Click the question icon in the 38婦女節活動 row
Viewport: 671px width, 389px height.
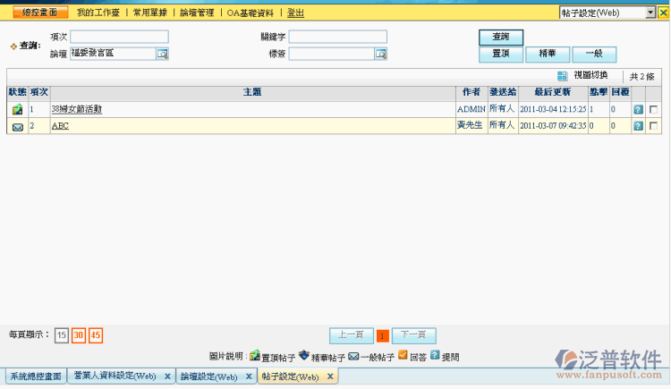638,109
